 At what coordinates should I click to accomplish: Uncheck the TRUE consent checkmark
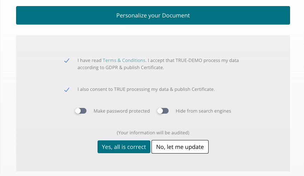[67, 90]
